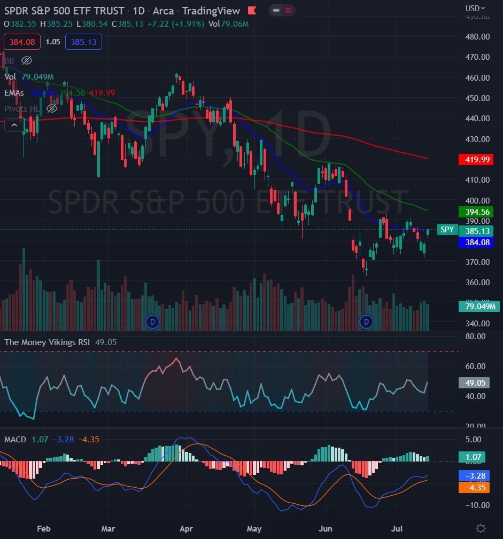Select the BB indicator legend label

(9, 60)
